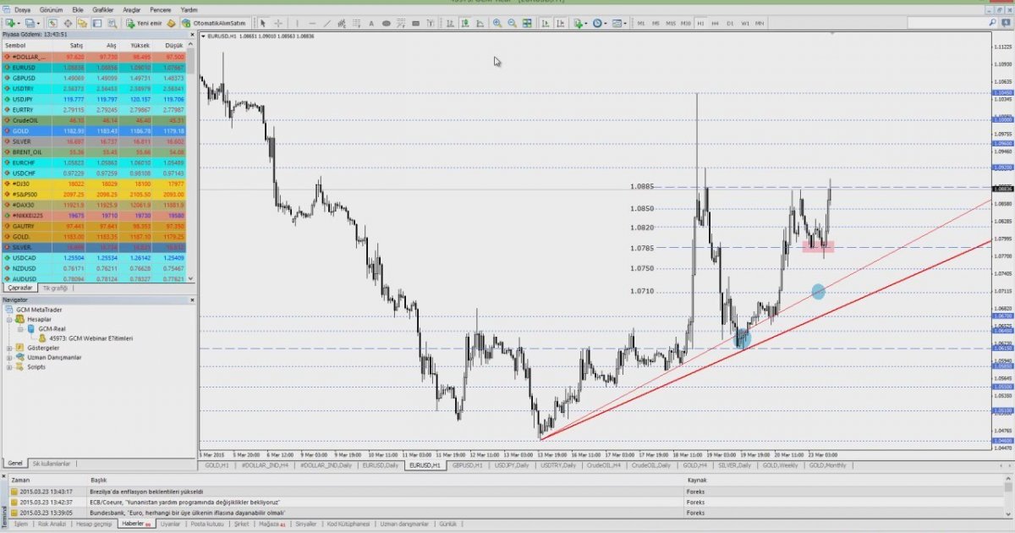Switch to the GOLD,Weekly chart tab

(x=780, y=465)
